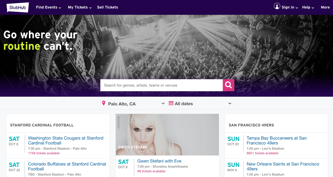
Task: Click the user profile avatar icon
Action: [x=277, y=6]
